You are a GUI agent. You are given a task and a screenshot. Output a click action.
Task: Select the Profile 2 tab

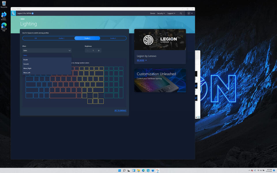(87, 38)
